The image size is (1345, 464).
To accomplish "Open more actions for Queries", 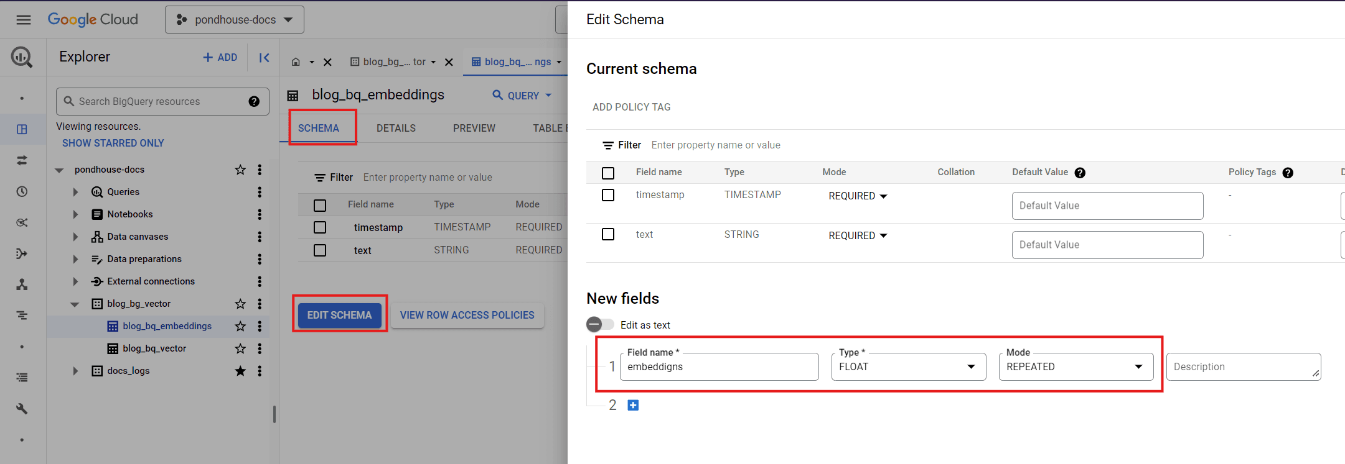I will [260, 192].
